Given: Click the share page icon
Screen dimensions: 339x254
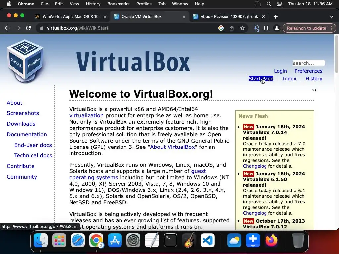Looking at the screenshot, I should pos(231,28).
